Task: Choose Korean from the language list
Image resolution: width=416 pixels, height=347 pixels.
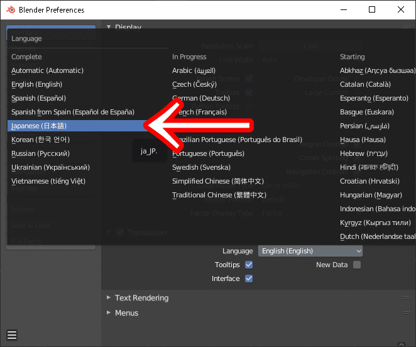Action: [x=40, y=140]
